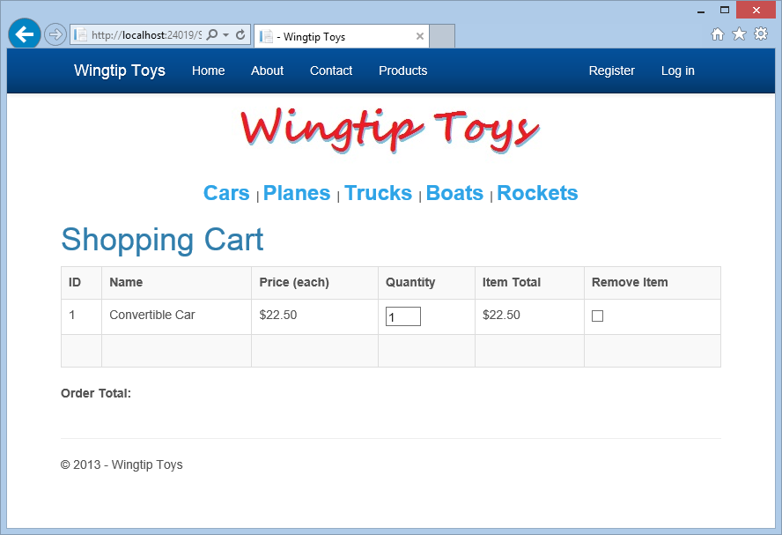Open the Products menu item
The height and width of the screenshot is (535, 782).
[402, 71]
